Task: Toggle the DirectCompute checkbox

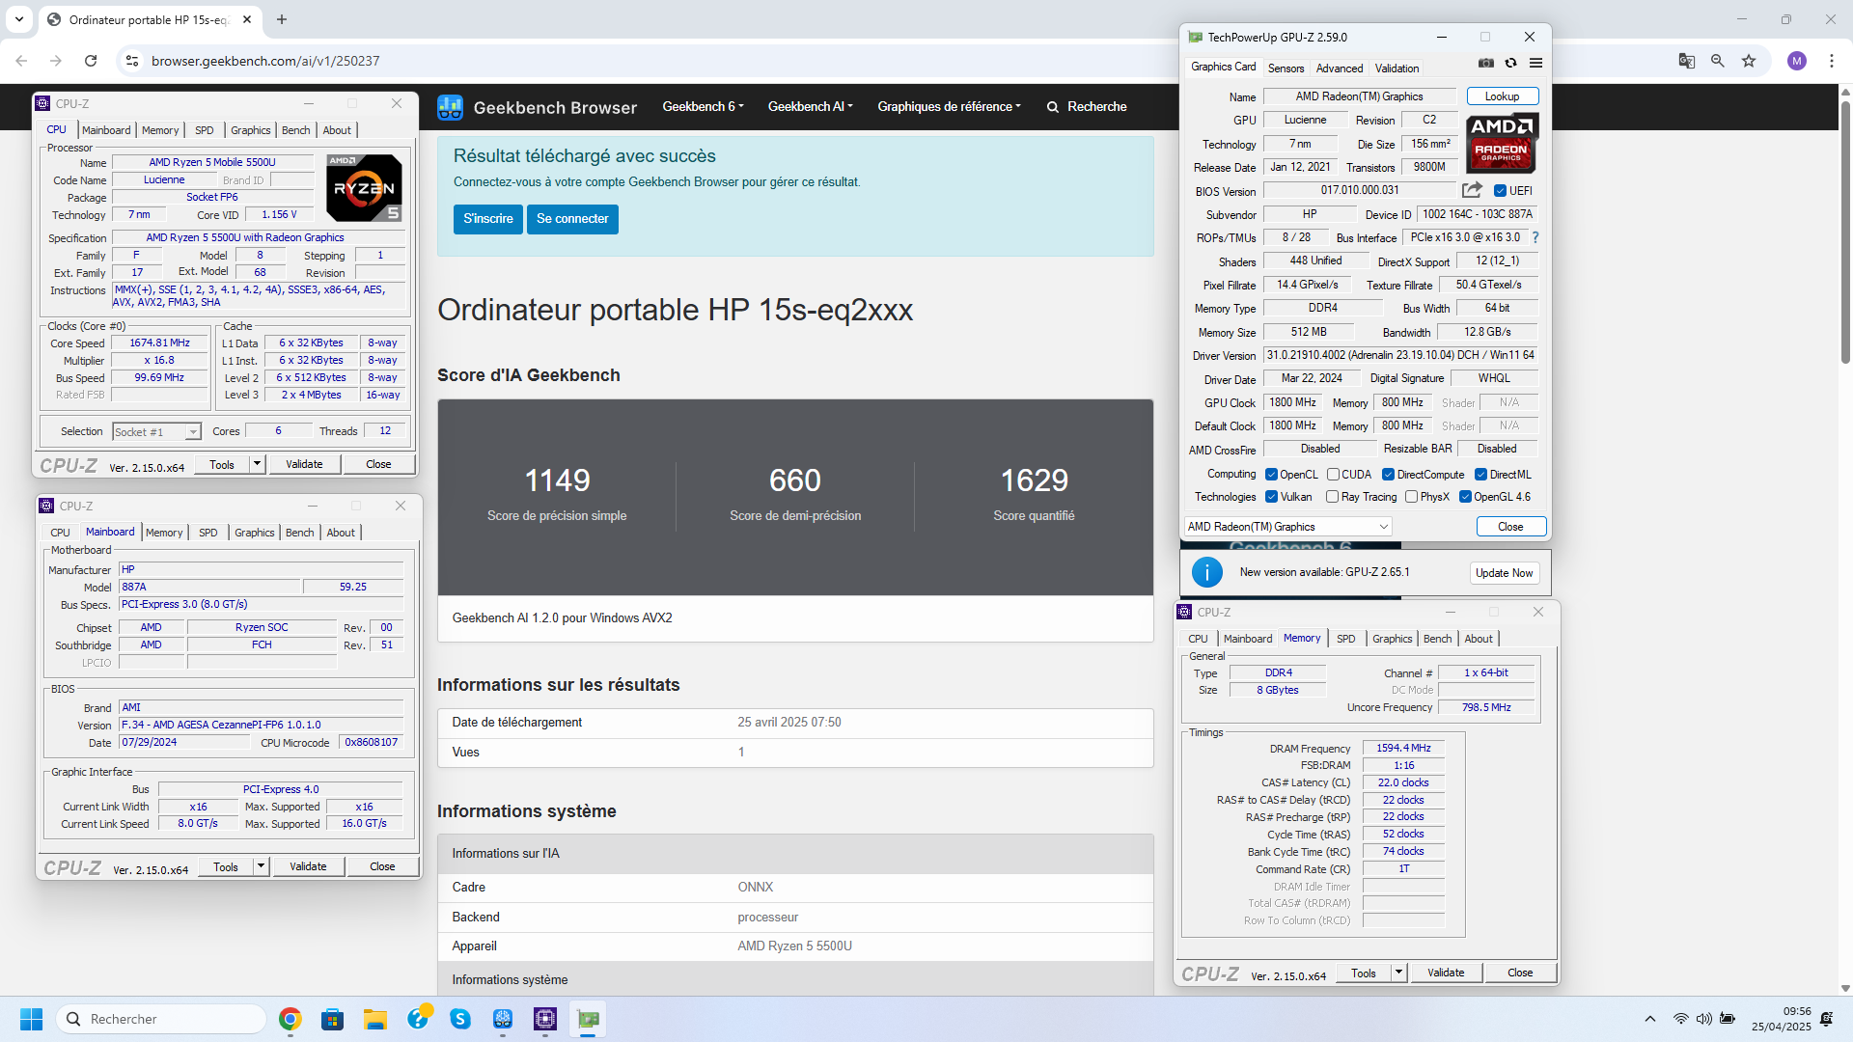Action: click(1388, 475)
